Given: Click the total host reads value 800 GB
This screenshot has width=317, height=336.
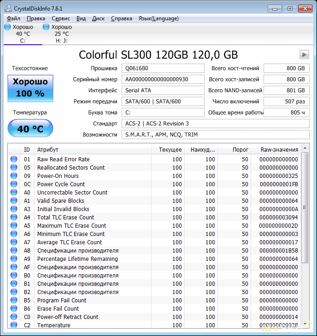Looking at the screenshot, I should [287, 68].
